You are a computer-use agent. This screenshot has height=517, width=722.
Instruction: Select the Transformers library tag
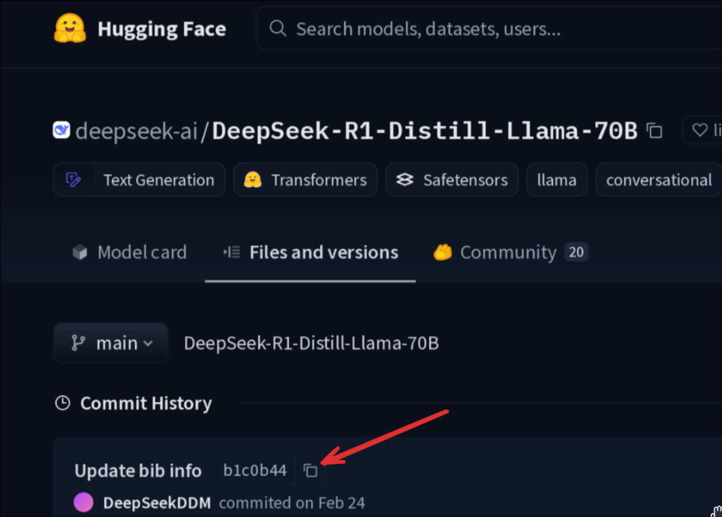tap(305, 180)
